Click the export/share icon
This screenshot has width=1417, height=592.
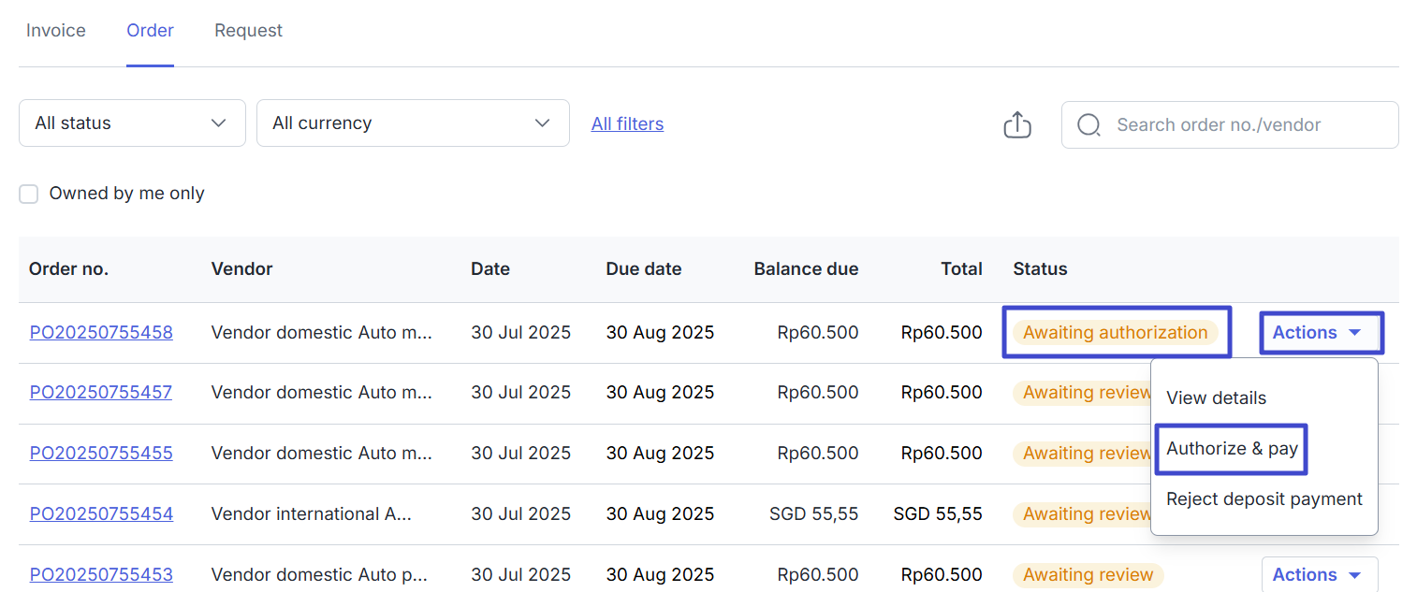point(1016,124)
